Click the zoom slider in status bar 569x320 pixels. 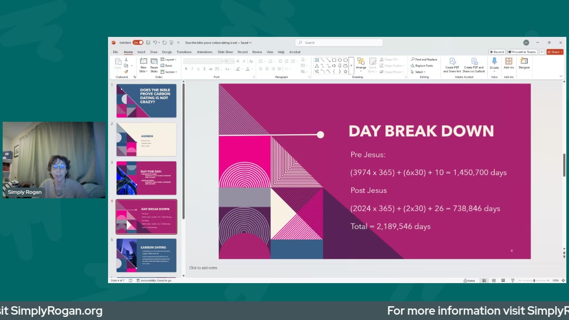[534, 280]
